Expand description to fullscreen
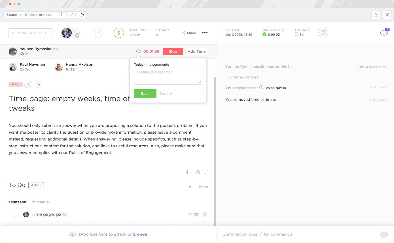 206,172
